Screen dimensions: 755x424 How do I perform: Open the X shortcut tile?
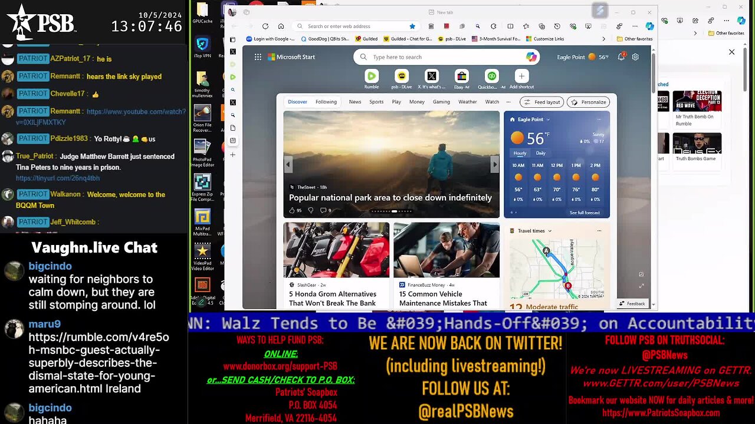[432, 79]
